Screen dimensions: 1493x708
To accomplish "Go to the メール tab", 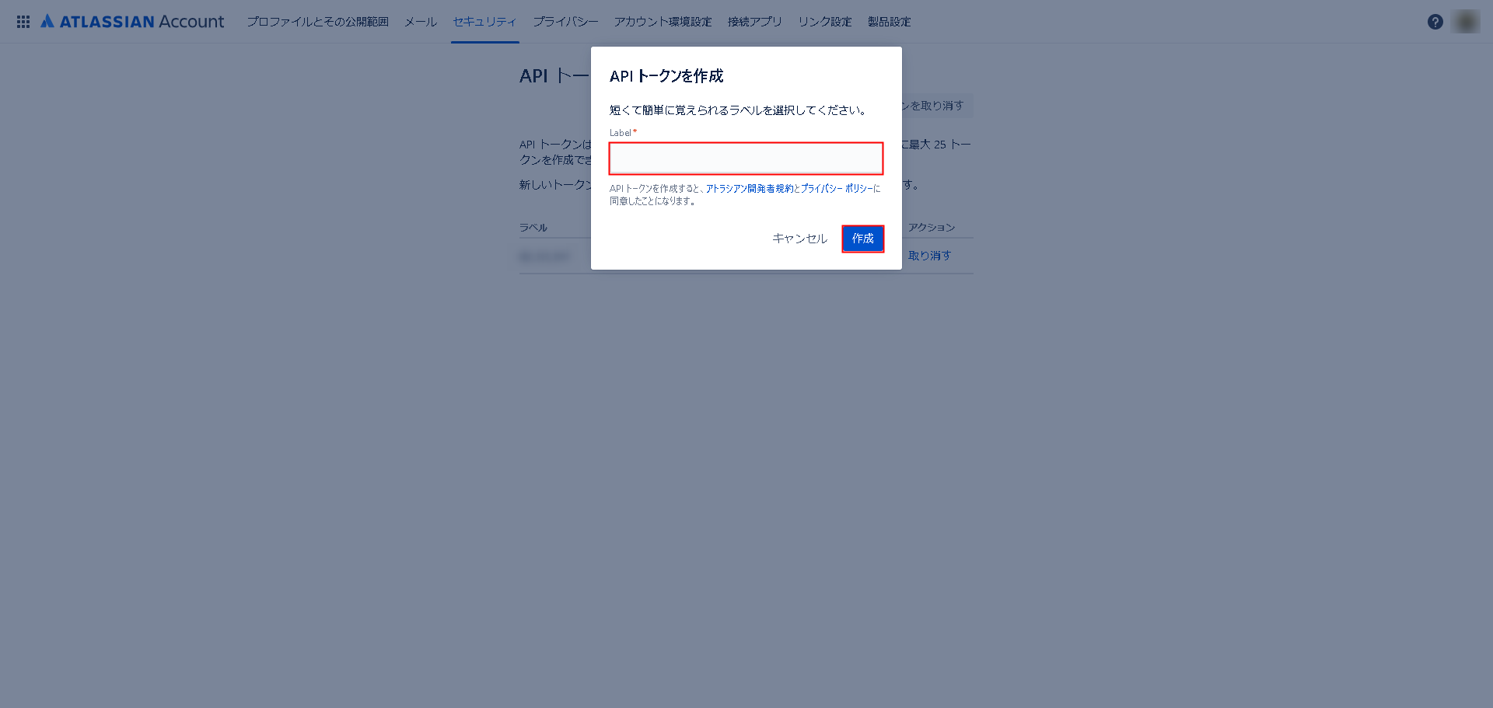I will point(421,22).
